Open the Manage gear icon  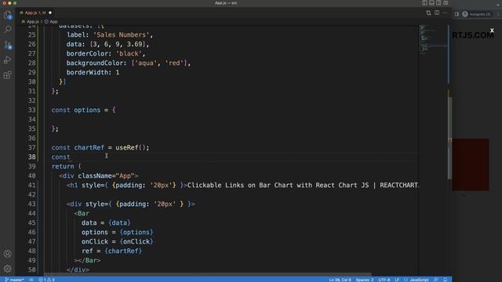[7, 269]
